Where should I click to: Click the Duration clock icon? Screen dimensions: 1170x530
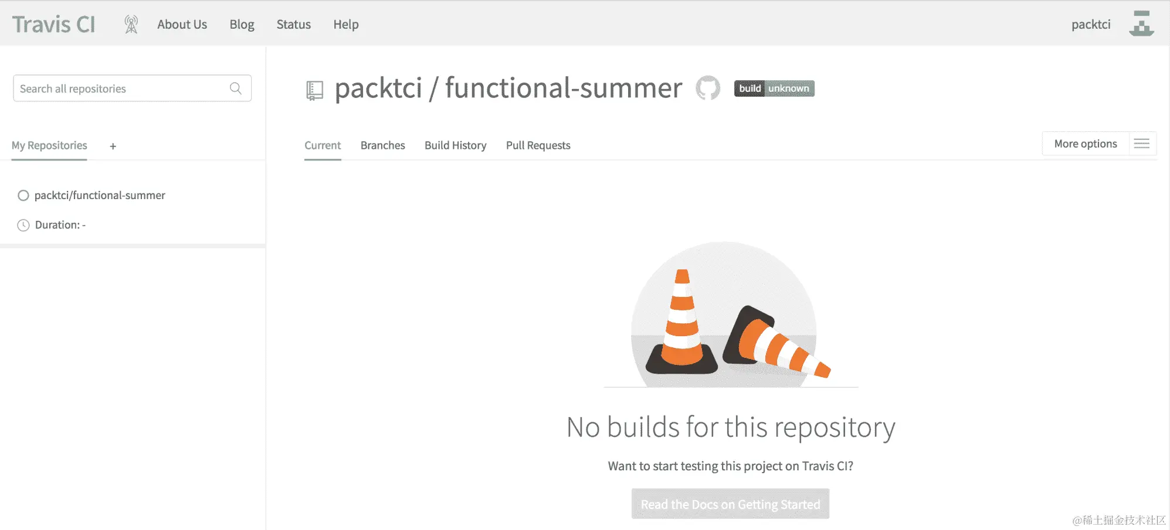pos(23,225)
